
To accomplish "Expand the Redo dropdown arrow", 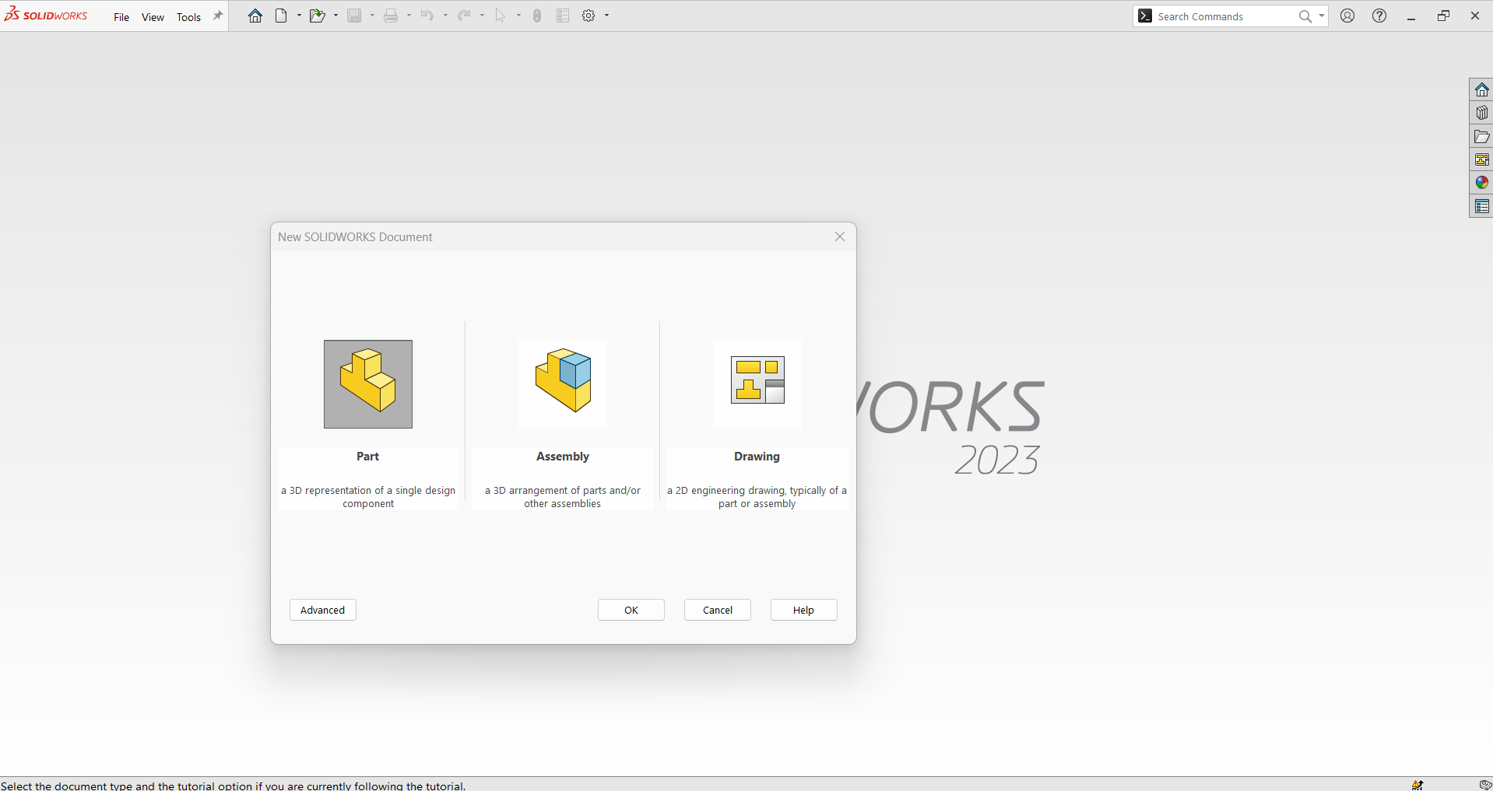I will [482, 16].
